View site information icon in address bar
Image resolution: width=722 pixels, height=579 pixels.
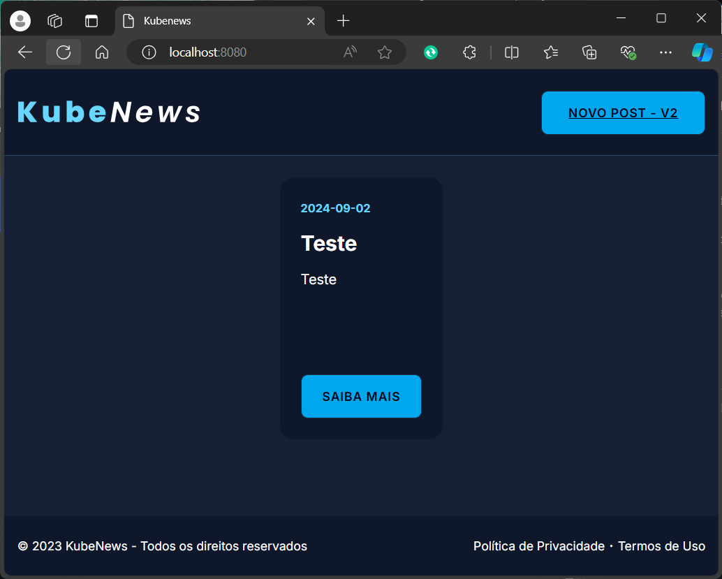pos(149,52)
